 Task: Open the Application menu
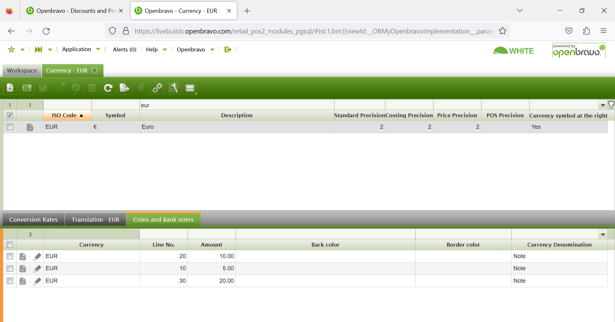pyautogui.click(x=77, y=49)
